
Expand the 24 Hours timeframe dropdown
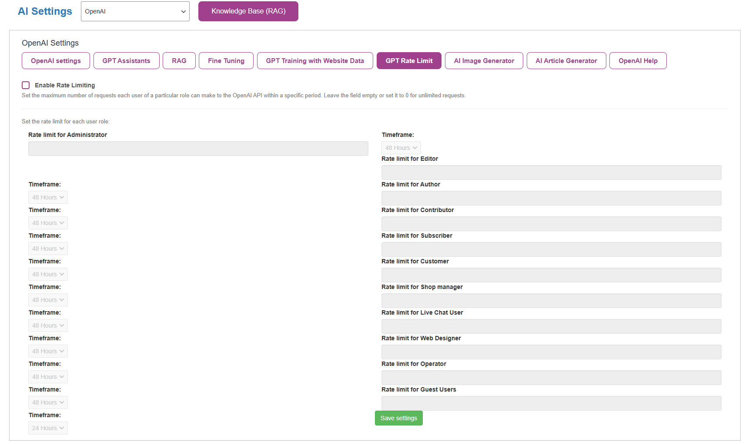coord(48,428)
